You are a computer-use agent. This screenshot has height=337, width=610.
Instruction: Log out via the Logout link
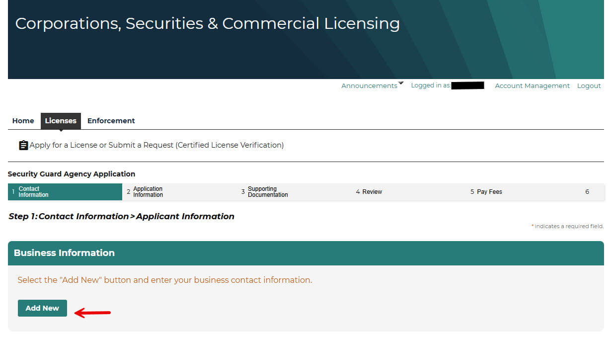coord(589,85)
